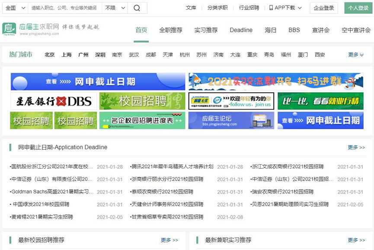Select the city 北京

[x=50, y=55]
